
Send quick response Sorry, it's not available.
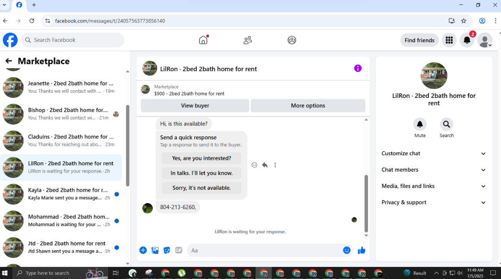[201, 188]
